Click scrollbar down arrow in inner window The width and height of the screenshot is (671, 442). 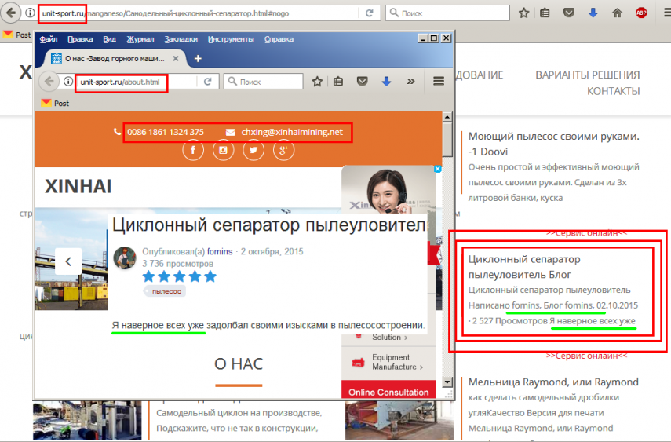click(447, 382)
